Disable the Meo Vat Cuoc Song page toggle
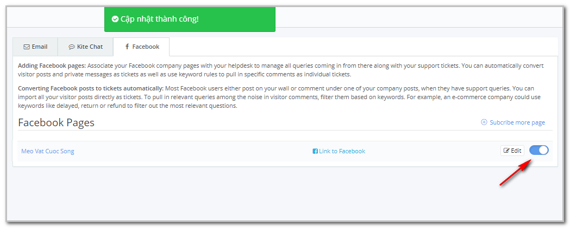 [538, 151]
